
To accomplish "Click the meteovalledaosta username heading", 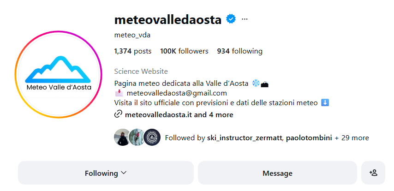I will click(168, 19).
